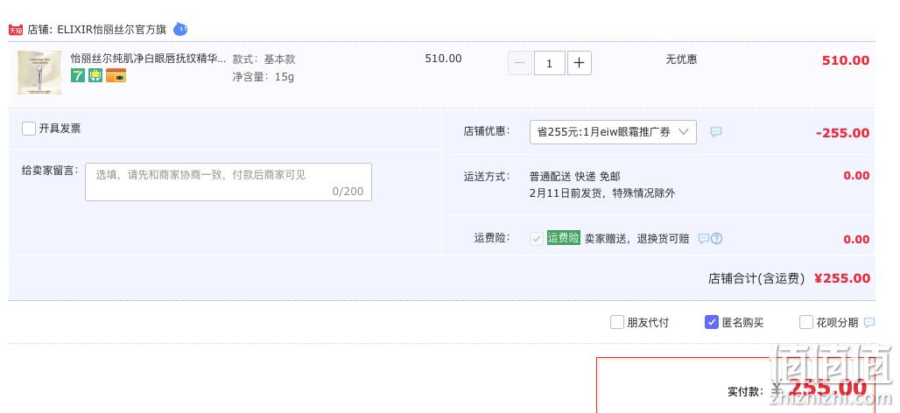Click the question mark help icon for 运费险
Screen dimensions: 900x413
coord(716,239)
